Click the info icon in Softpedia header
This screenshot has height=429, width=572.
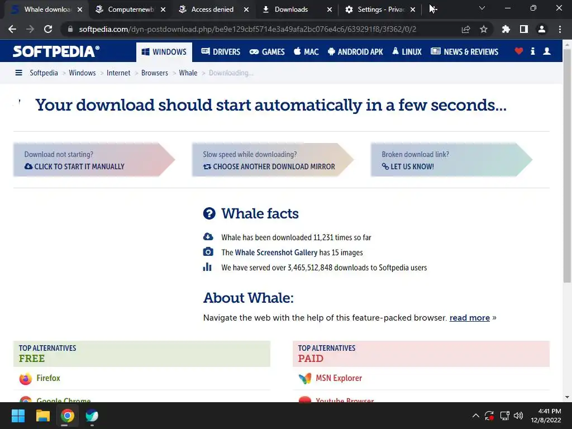tap(532, 51)
